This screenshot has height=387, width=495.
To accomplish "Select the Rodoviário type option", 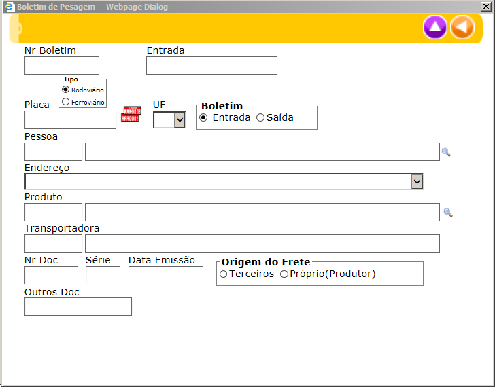I will click(66, 89).
